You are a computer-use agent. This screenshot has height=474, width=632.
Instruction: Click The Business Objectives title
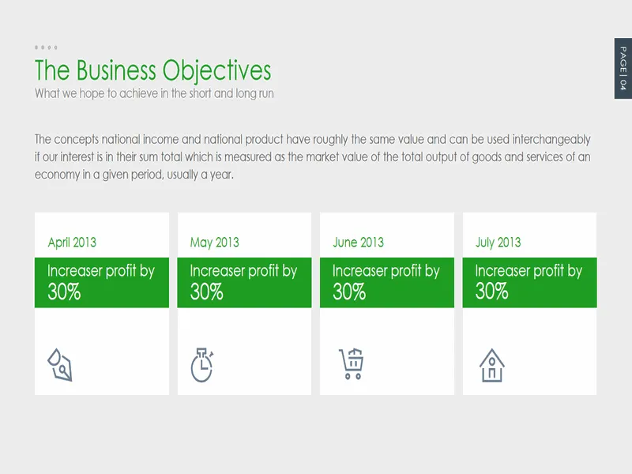click(x=153, y=70)
